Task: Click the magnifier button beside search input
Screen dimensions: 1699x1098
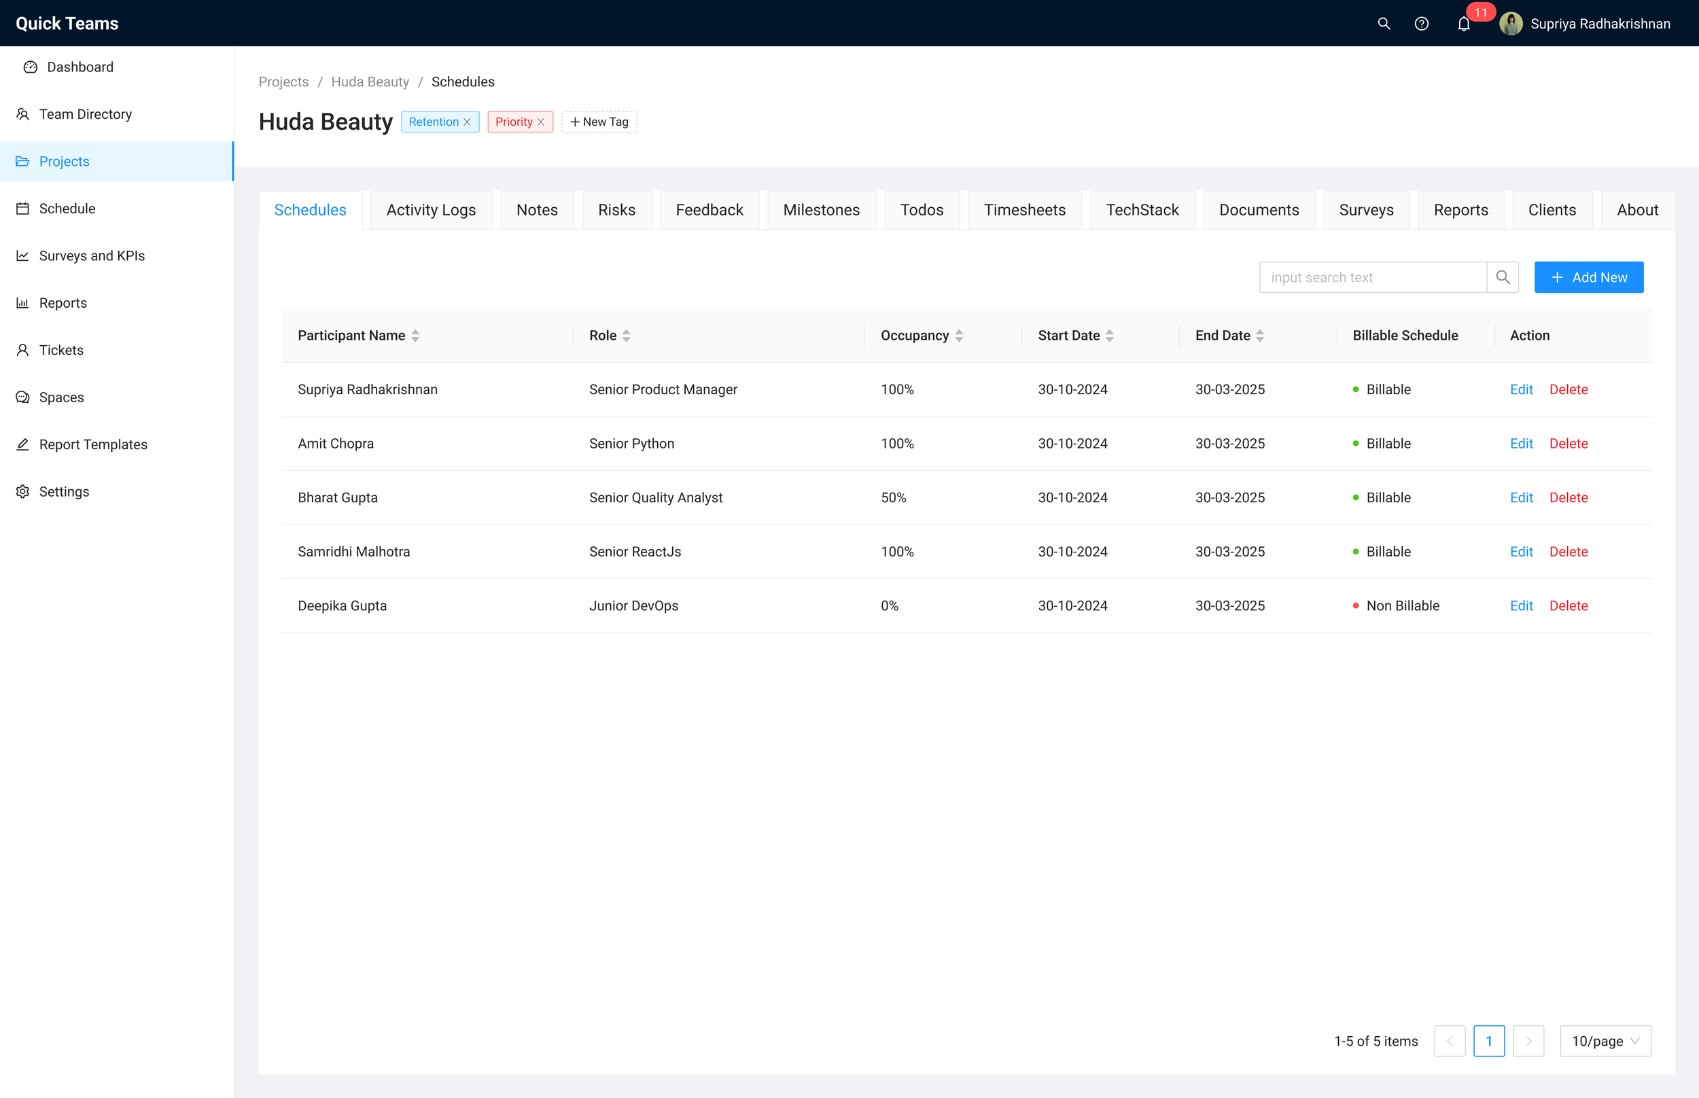Action: coord(1502,277)
